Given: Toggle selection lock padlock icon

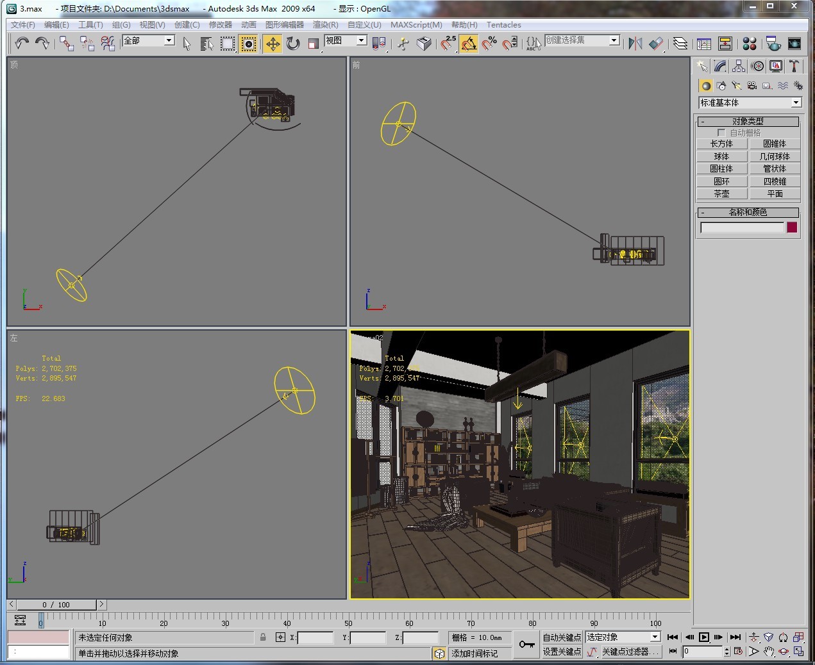Looking at the screenshot, I should 263,637.
